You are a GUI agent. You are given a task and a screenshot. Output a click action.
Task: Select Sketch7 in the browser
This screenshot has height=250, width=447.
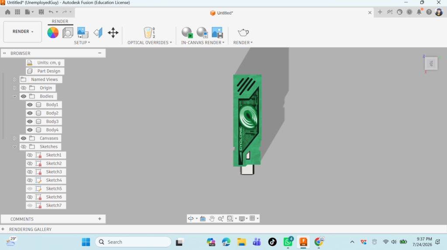pyautogui.click(x=54, y=205)
